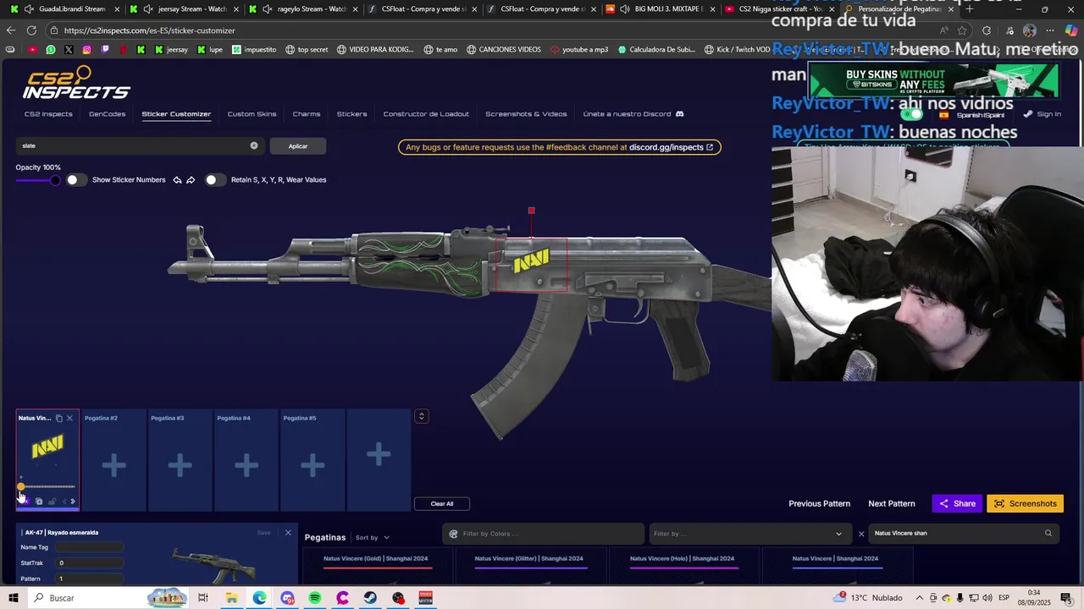Select the Sticker Customizer tab
The image size is (1084, 609).
click(x=176, y=114)
